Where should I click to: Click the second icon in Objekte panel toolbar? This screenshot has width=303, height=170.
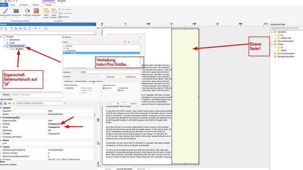pos(6,28)
